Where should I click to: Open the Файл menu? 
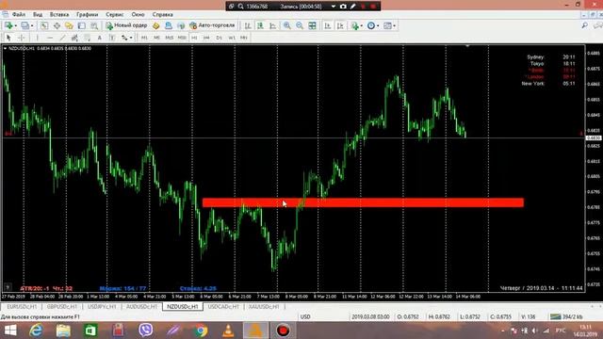coord(19,15)
